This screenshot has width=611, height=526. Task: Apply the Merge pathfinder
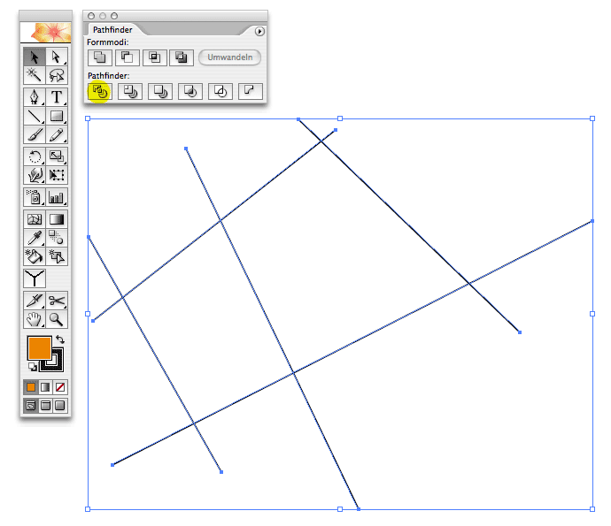(160, 92)
